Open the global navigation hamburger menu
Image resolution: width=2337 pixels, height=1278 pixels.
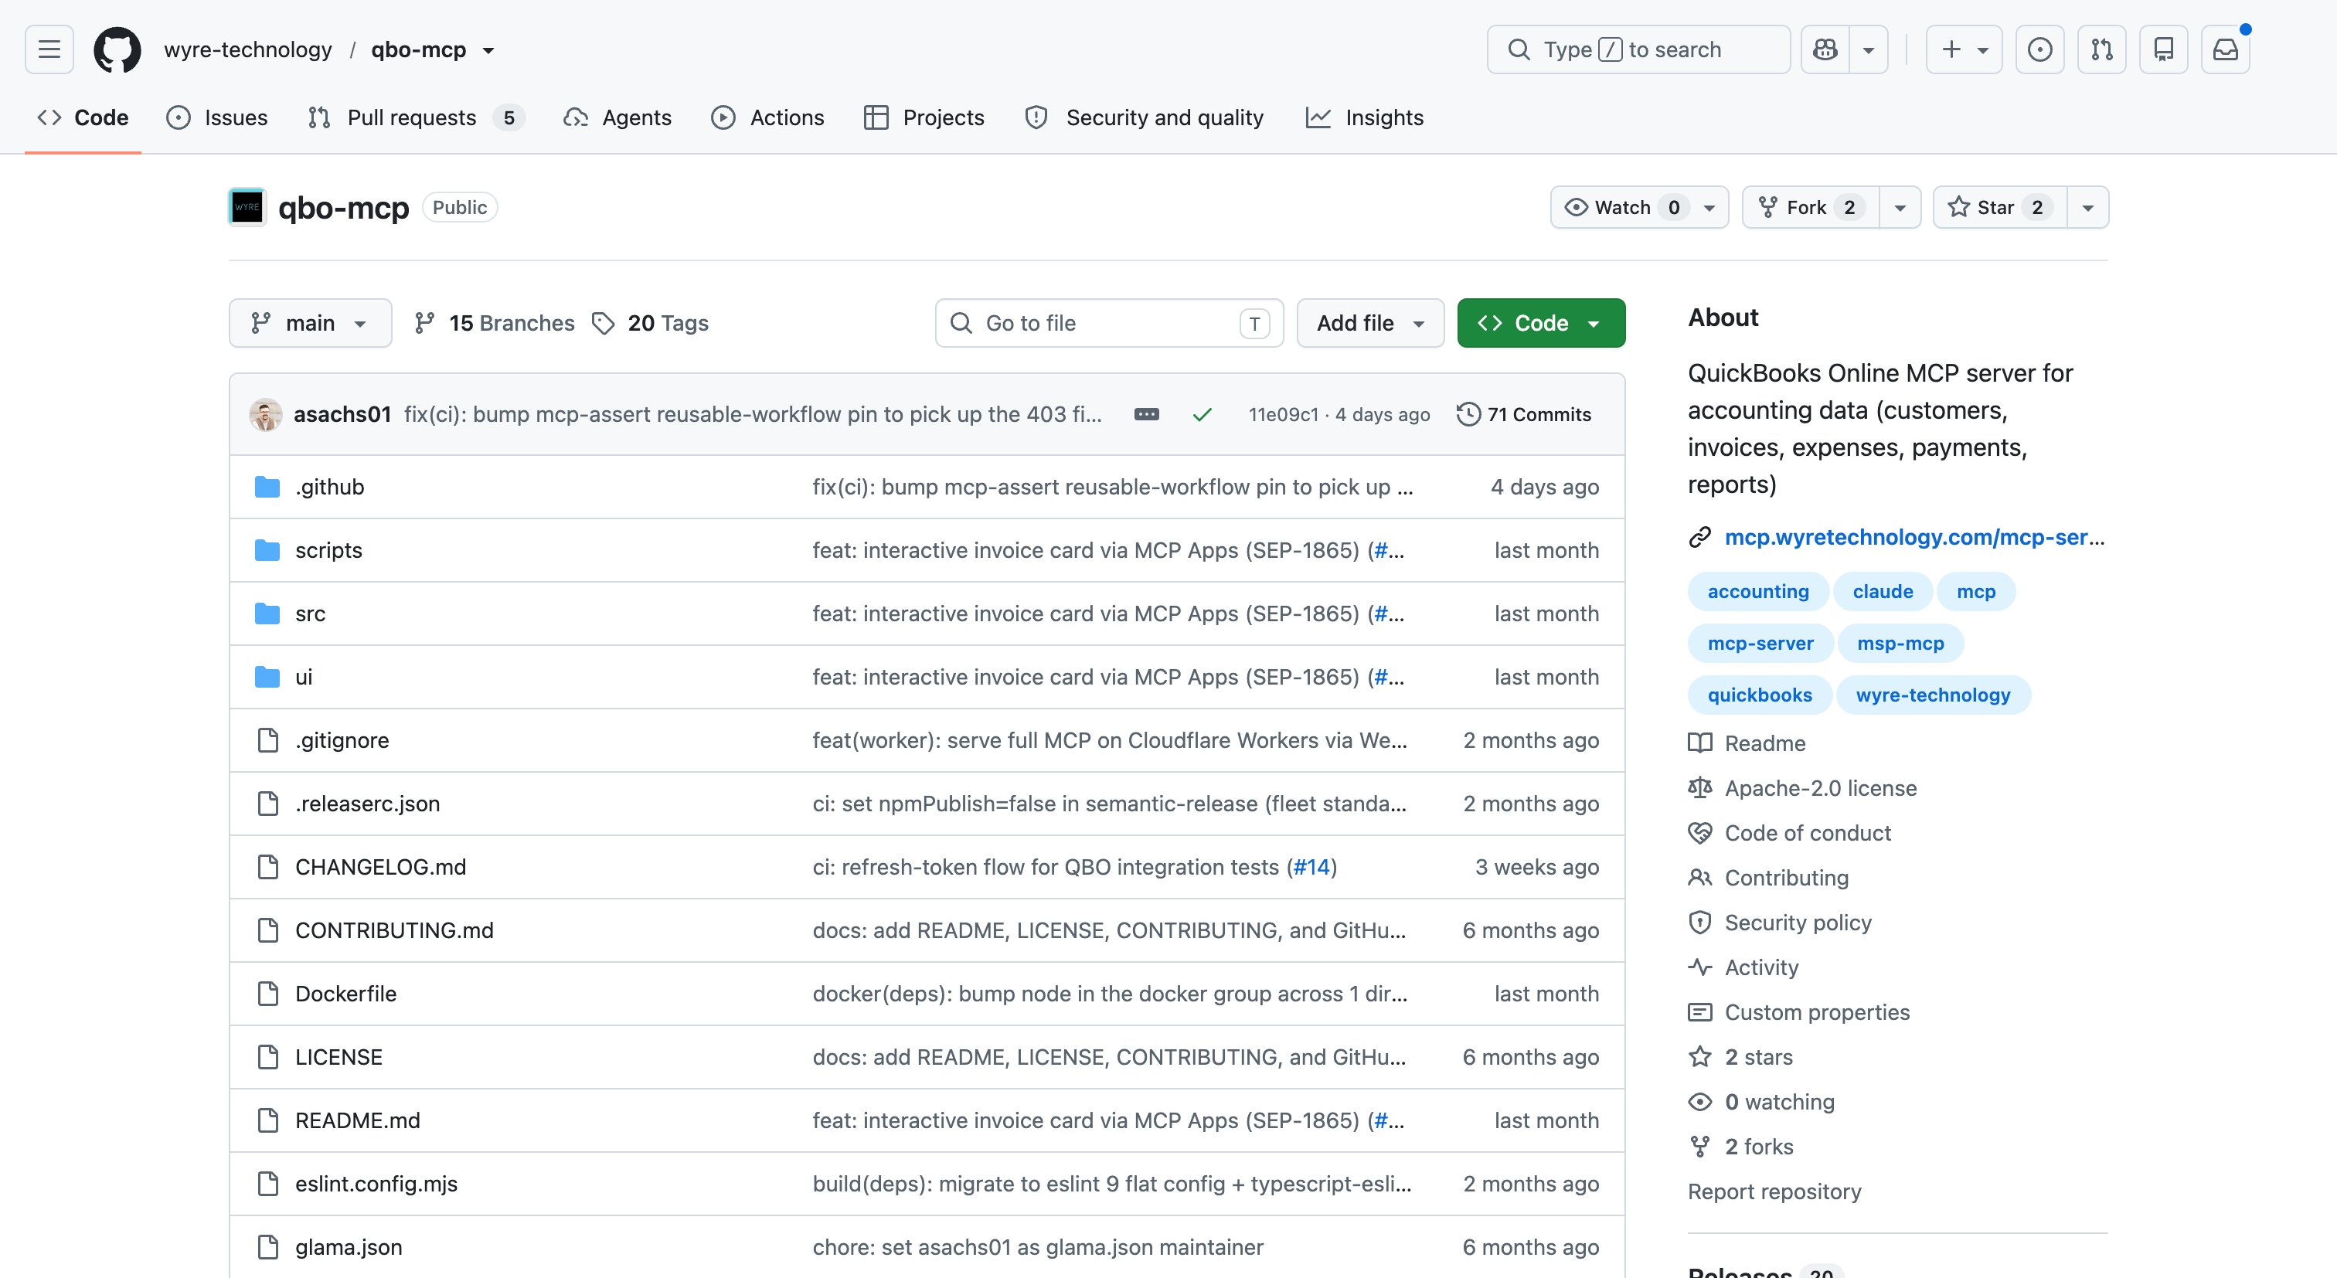(49, 49)
